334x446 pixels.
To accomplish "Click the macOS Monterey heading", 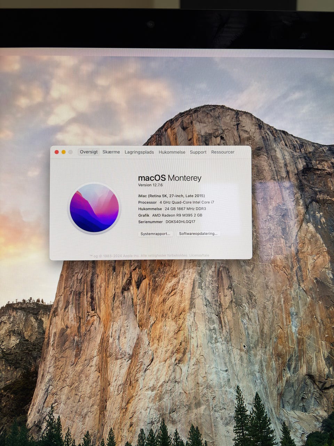I will [x=170, y=178].
